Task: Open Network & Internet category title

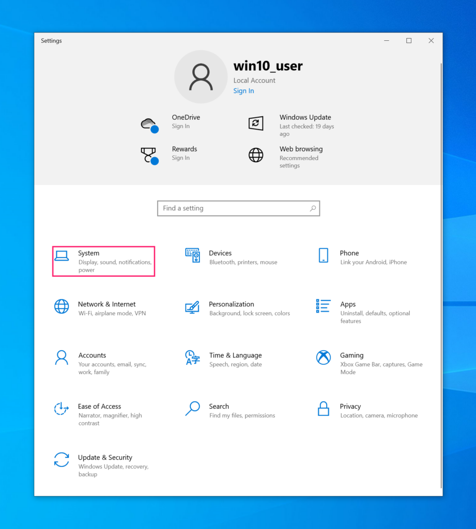Action: 106,304
